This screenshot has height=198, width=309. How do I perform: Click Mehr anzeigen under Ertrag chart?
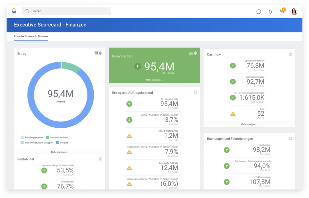(x=60, y=152)
